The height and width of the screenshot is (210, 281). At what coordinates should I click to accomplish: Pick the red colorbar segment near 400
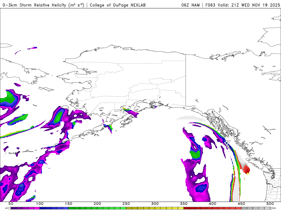213,208
